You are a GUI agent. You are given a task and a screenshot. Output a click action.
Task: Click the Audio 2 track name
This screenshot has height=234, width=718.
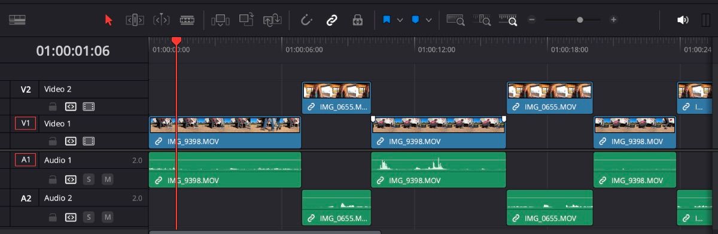(x=58, y=198)
